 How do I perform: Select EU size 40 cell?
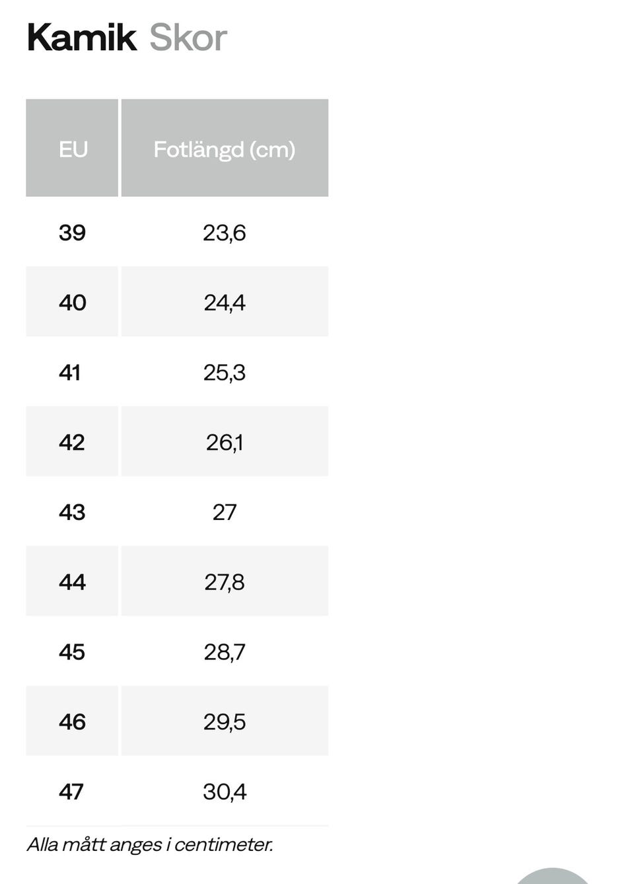72,303
